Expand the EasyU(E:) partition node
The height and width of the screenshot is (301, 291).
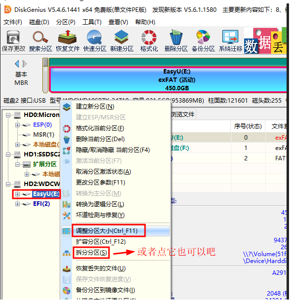tap(17, 194)
